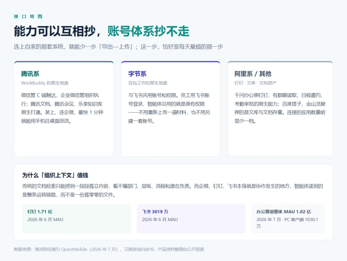Click the 接口地图 section label
This screenshot has height=261, width=347.
(x=28, y=16)
